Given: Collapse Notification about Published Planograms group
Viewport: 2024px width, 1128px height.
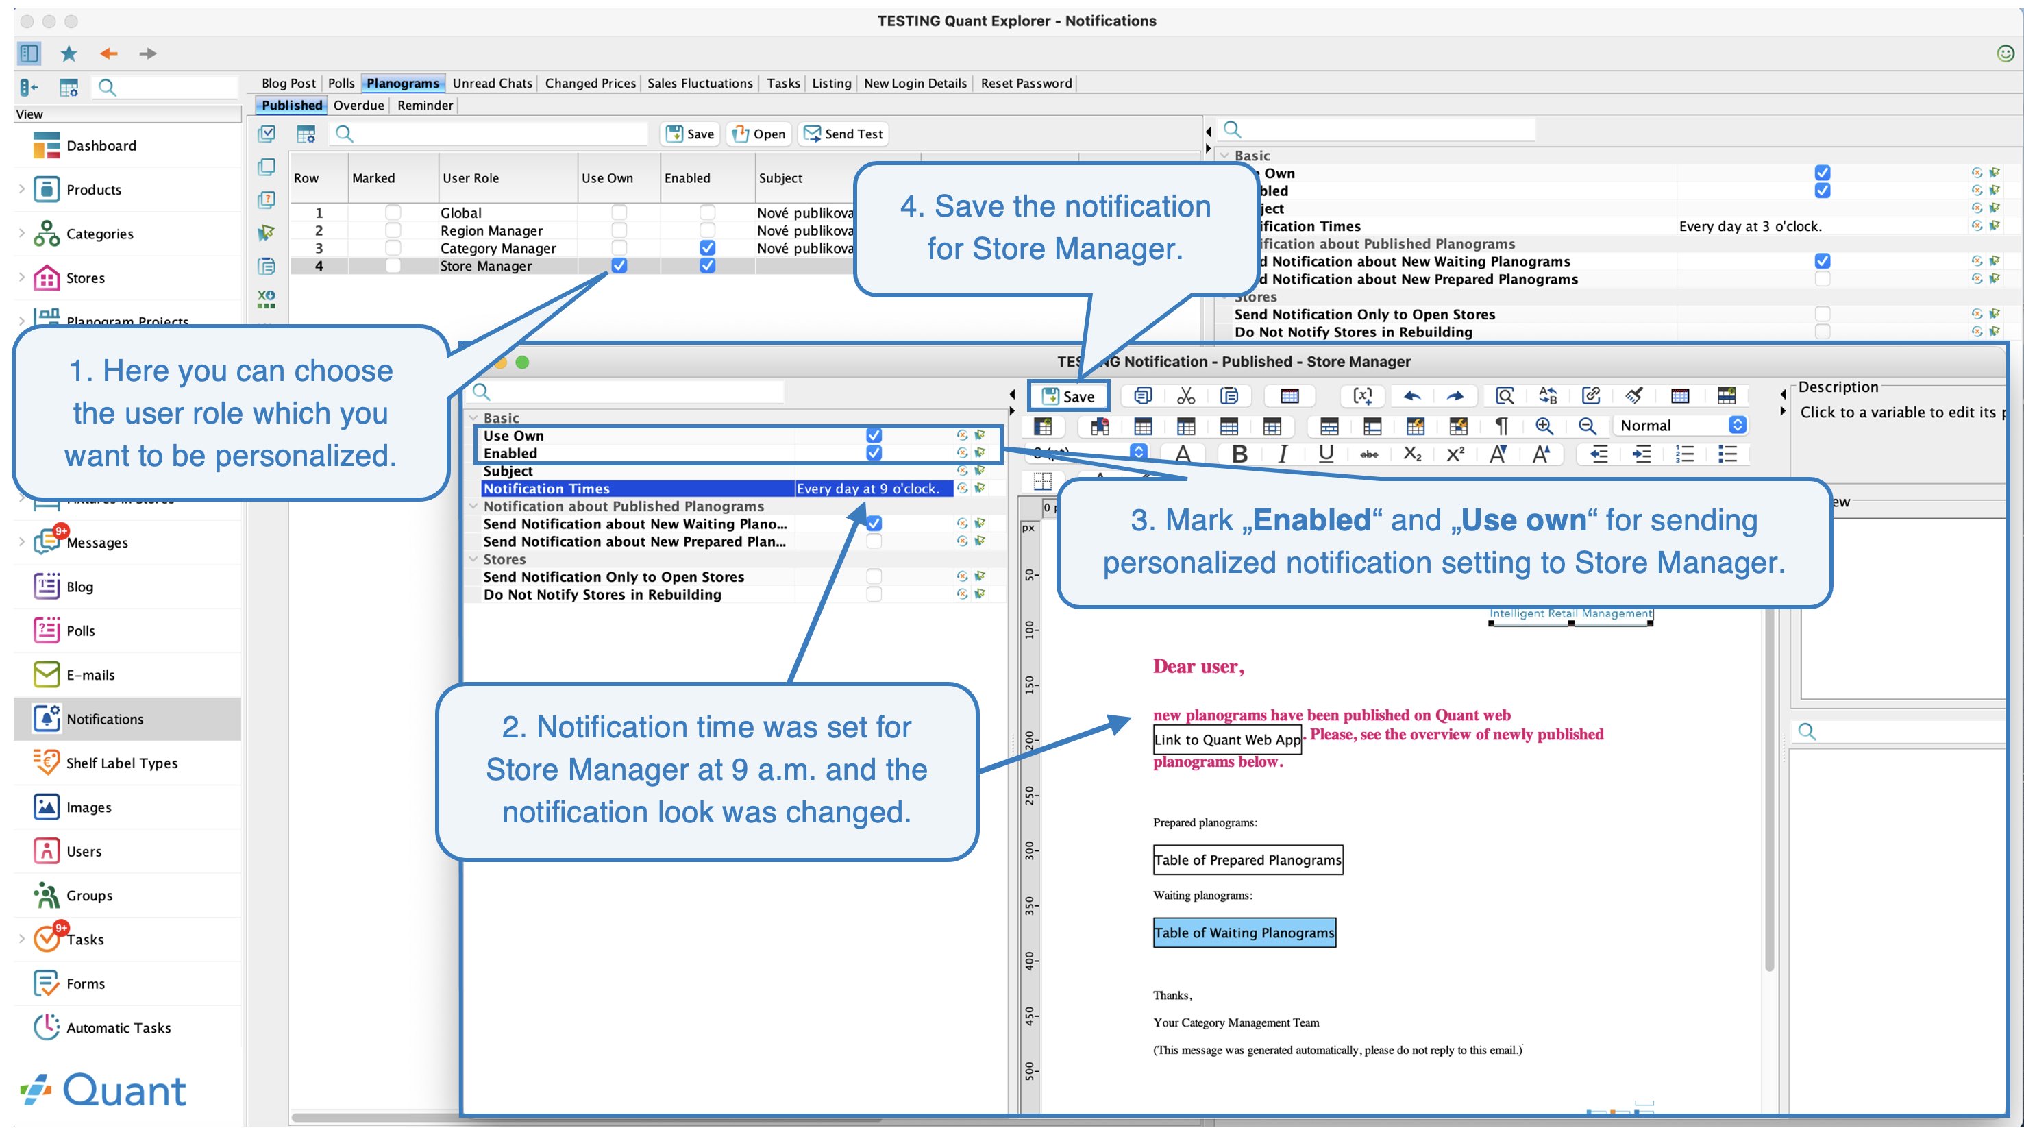Looking at the screenshot, I should pyautogui.click(x=473, y=506).
